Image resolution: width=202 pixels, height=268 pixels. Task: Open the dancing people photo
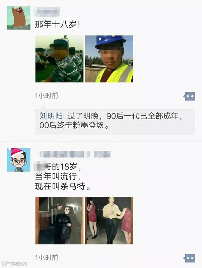coord(109,221)
